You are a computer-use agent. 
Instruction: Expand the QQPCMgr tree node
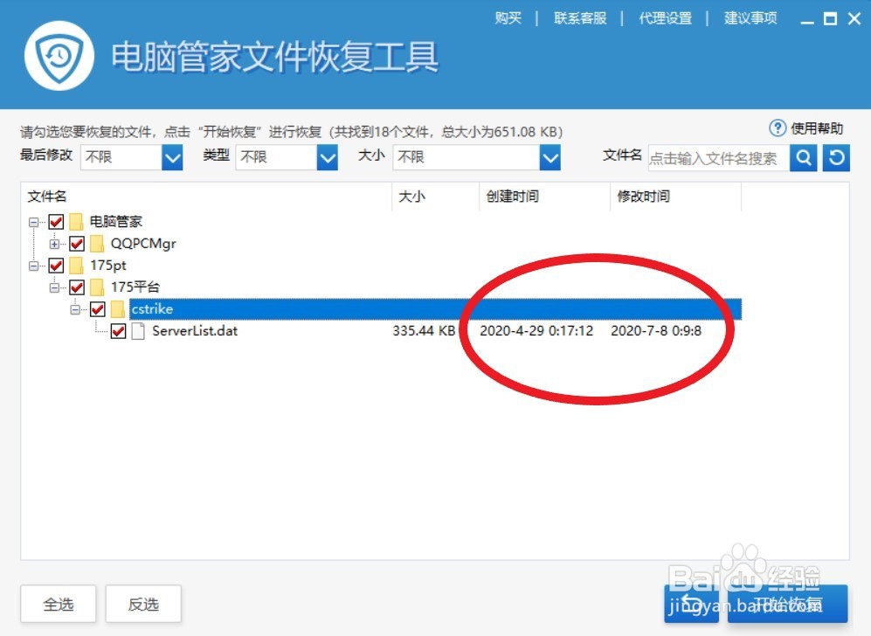tap(54, 244)
